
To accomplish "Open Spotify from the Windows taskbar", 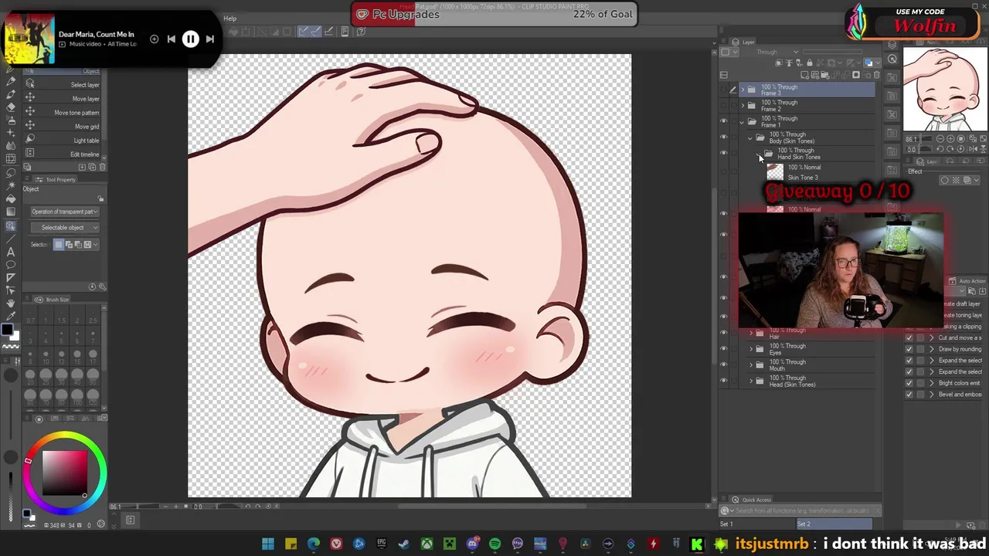I will (494, 544).
